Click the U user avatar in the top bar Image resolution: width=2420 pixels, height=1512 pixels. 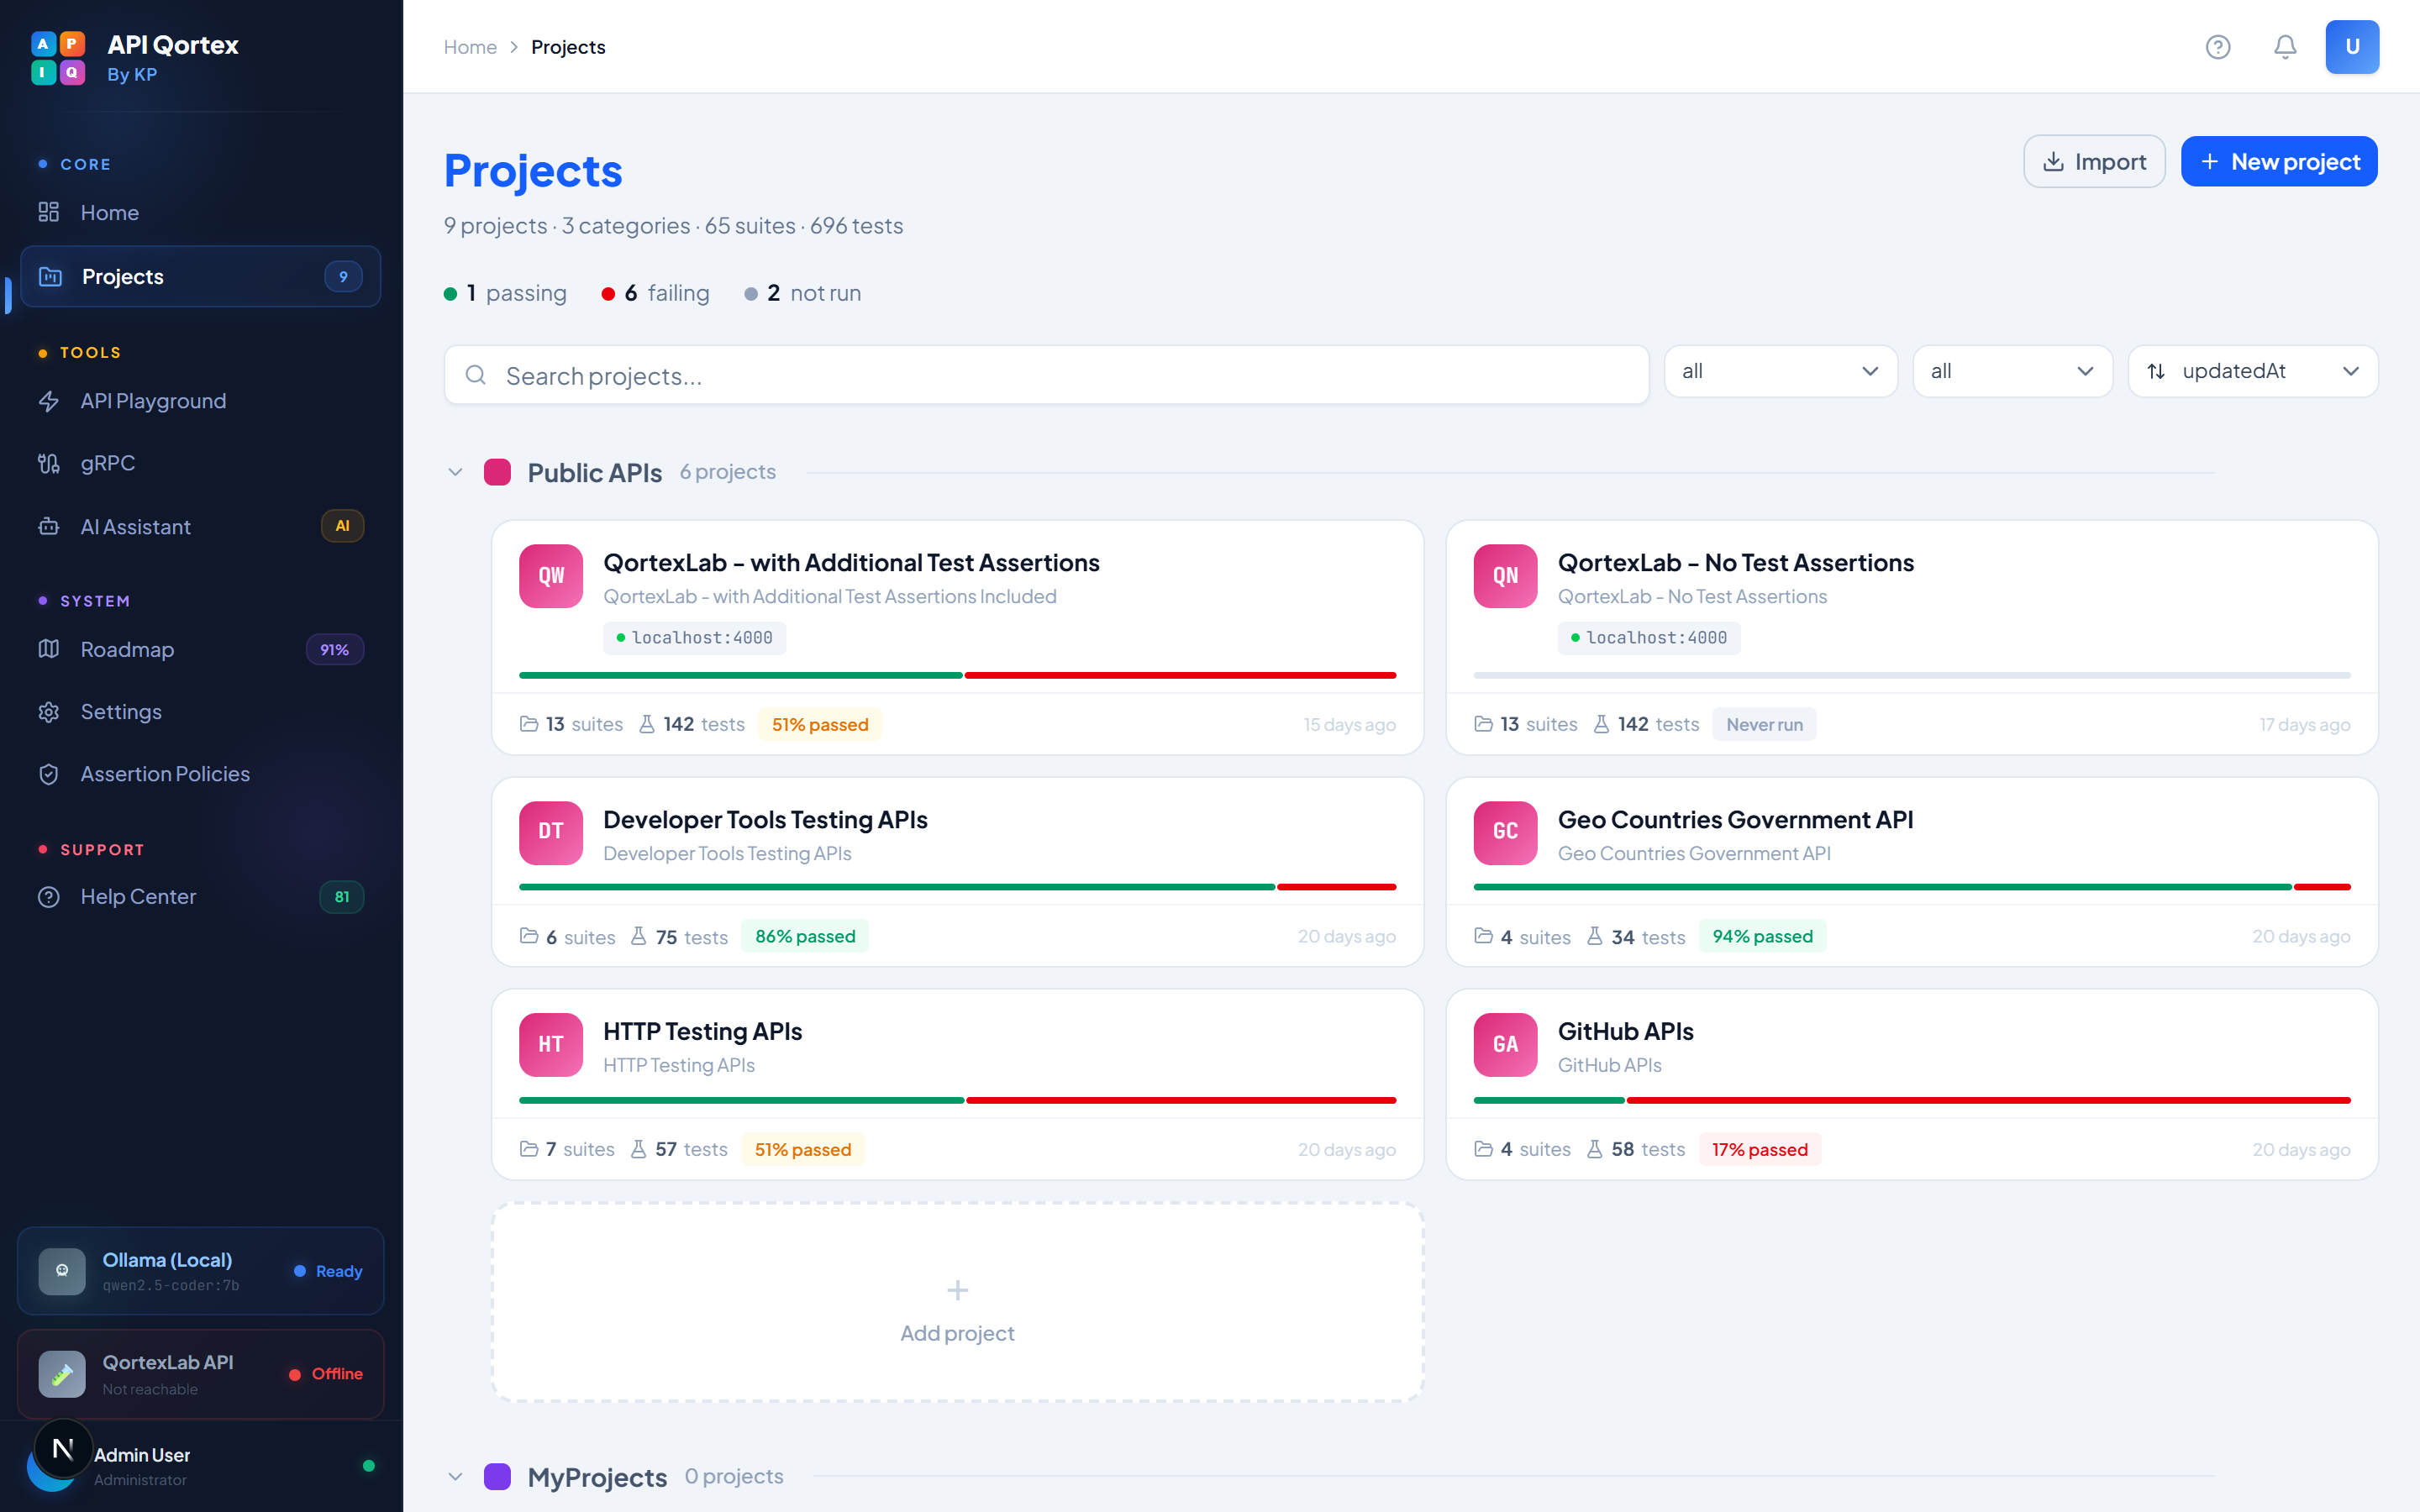tap(2352, 46)
